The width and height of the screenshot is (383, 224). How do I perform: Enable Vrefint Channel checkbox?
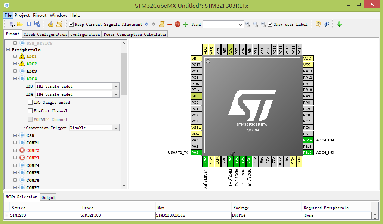pos(30,111)
